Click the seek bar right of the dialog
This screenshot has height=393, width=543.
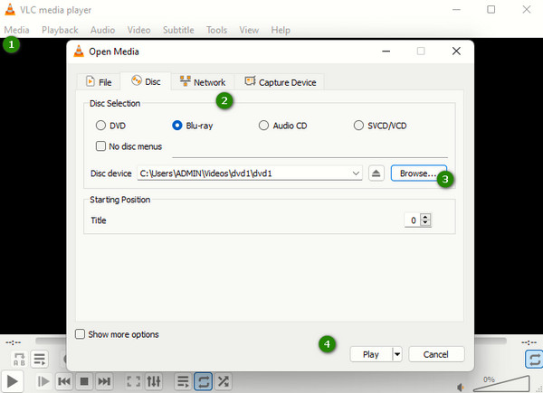491,342
